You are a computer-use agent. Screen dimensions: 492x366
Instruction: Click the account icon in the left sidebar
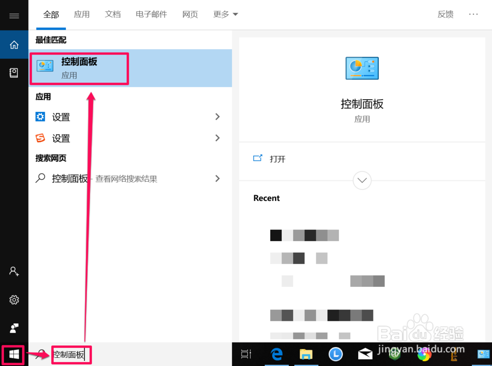[x=14, y=271]
